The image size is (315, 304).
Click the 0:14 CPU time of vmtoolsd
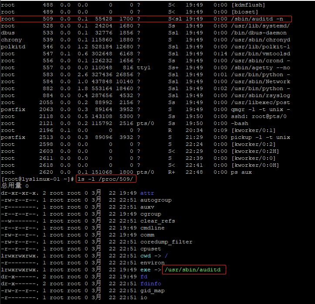tap(220, 54)
